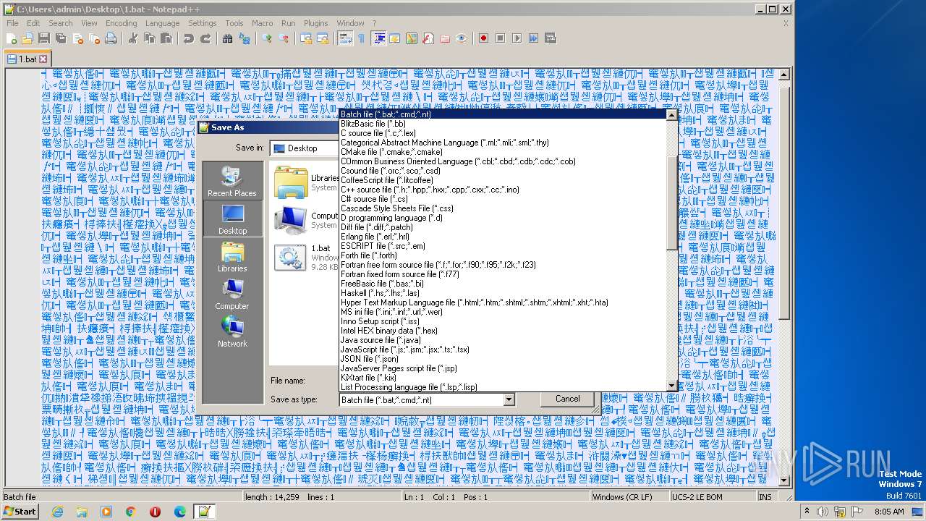
Task: Open the Macro menu
Action: click(262, 23)
